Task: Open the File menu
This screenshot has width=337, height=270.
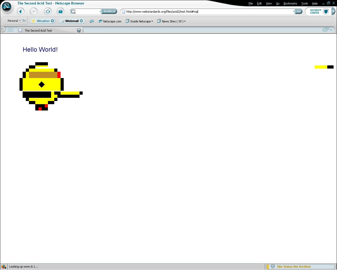Action: click(x=251, y=3)
